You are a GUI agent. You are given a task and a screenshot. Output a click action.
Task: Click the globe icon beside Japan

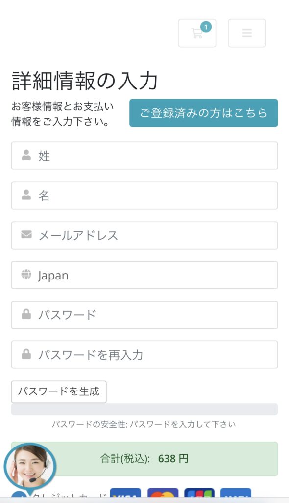26,274
